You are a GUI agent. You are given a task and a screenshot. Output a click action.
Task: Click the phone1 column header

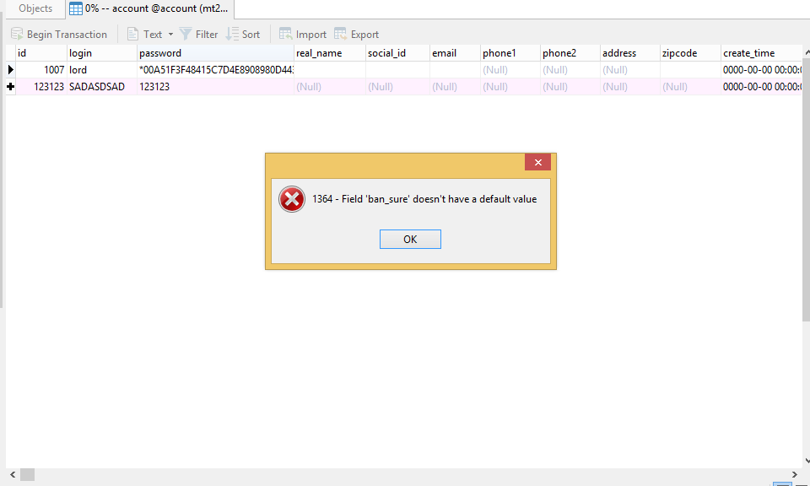510,53
